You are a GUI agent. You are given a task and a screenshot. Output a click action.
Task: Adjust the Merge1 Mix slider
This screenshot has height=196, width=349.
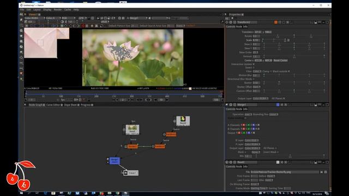click(x=290, y=156)
